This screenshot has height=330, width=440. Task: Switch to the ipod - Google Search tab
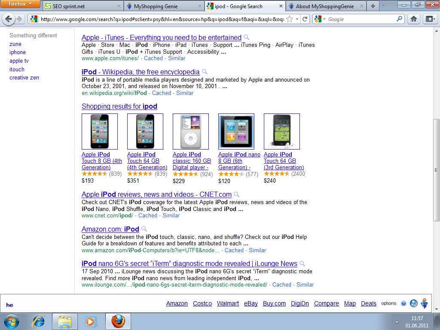coord(245,6)
